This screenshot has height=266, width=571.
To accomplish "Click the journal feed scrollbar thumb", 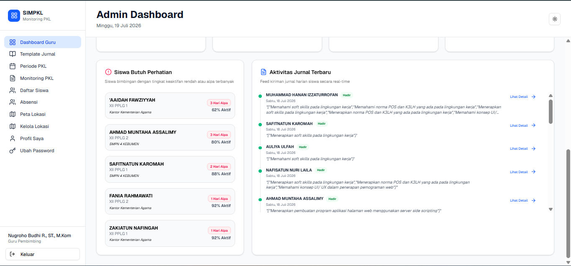I will pyautogui.click(x=551, y=112).
